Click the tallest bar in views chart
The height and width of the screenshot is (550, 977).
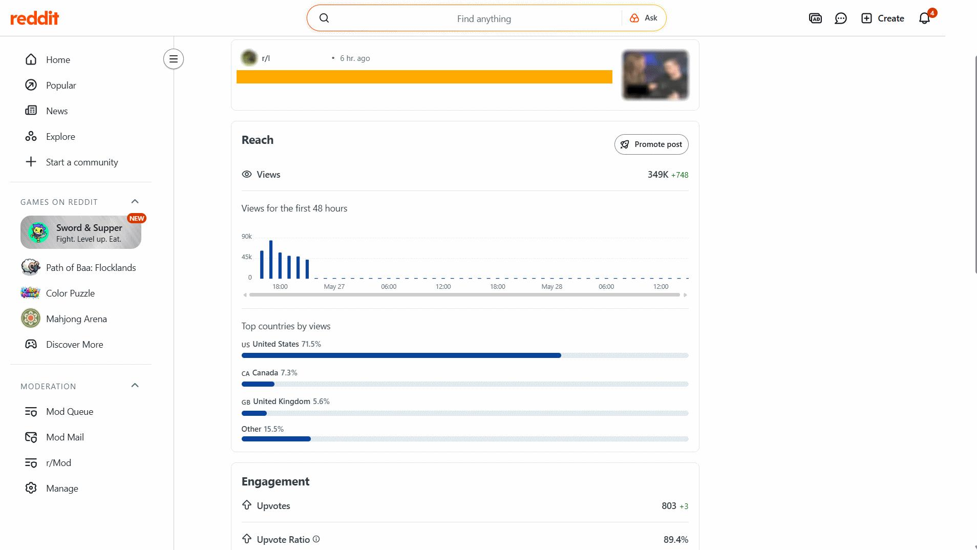pyautogui.click(x=271, y=259)
